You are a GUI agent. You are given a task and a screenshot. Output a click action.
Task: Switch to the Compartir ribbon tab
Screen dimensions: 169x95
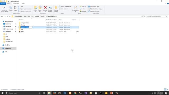[x=16, y=4]
